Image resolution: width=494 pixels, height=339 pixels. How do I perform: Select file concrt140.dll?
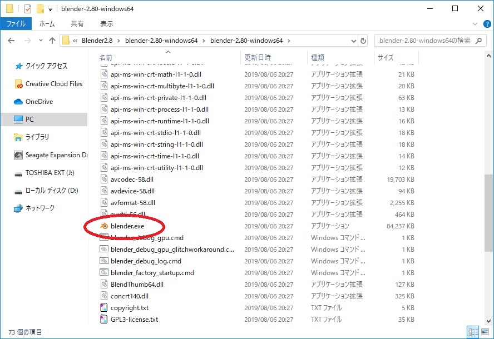(x=130, y=296)
